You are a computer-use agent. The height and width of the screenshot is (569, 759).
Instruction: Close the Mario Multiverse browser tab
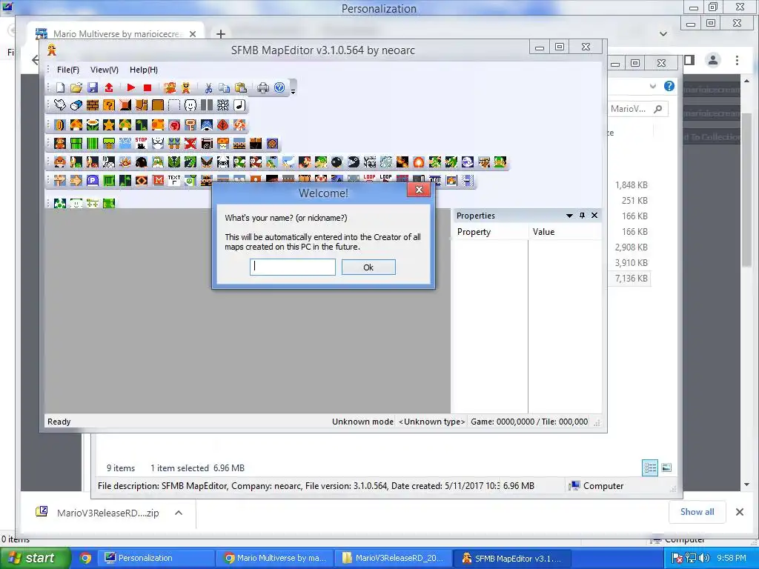pos(193,34)
